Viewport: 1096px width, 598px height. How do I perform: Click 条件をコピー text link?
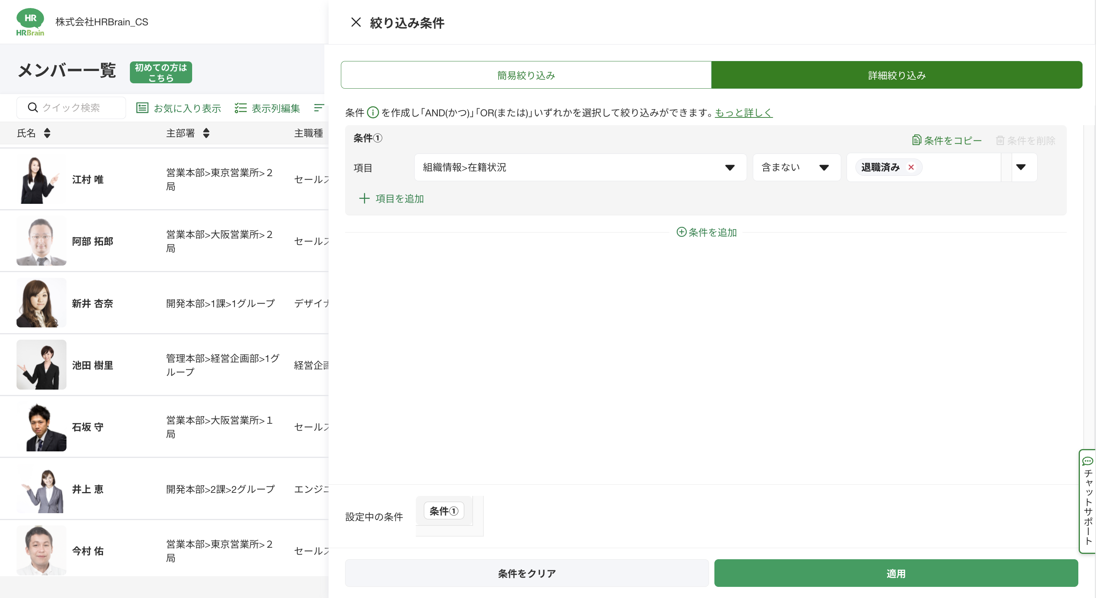[x=953, y=141]
